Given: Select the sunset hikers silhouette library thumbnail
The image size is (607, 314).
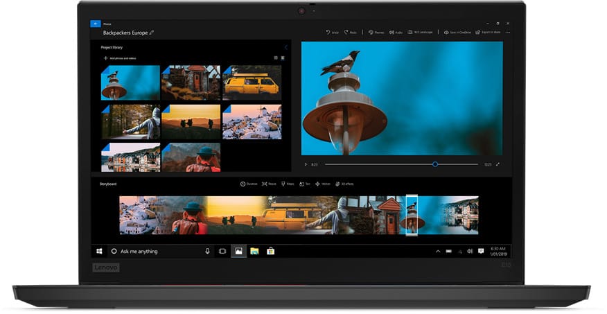Looking at the screenshot, I should coord(191,122).
